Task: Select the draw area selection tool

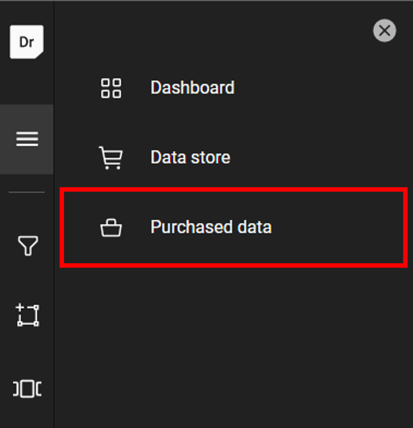Action: point(28,315)
